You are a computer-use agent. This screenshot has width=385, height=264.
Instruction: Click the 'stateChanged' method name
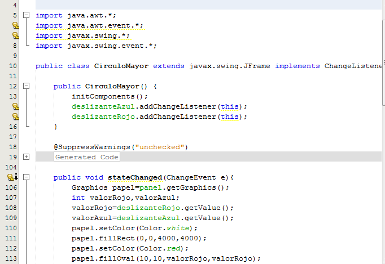tap(135, 177)
